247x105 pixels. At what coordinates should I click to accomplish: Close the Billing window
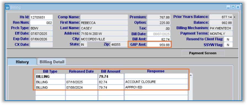(x=238, y=7)
